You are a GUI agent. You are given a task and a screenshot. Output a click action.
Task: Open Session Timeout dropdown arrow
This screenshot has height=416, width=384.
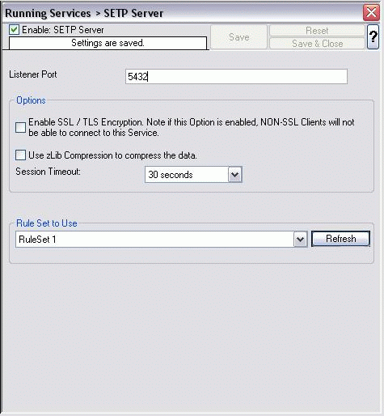(235, 175)
